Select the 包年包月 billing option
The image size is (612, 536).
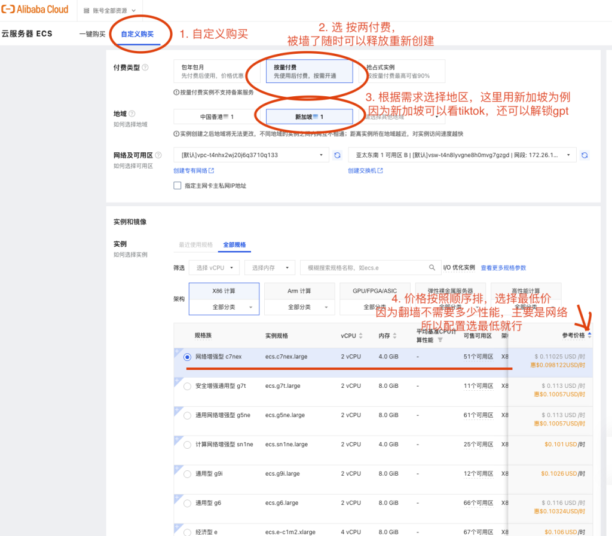pyautogui.click(x=216, y=71)
